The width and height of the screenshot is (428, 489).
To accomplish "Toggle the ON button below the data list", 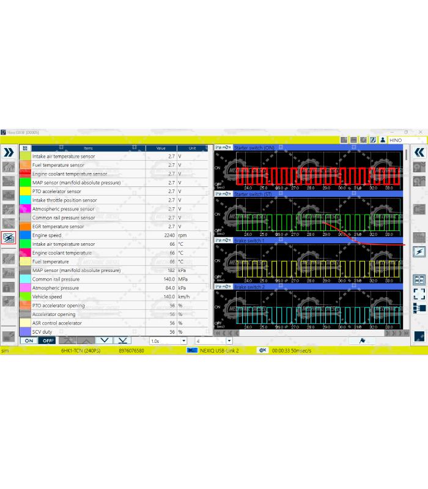I will pyautogui.click(x=29, y=340).
